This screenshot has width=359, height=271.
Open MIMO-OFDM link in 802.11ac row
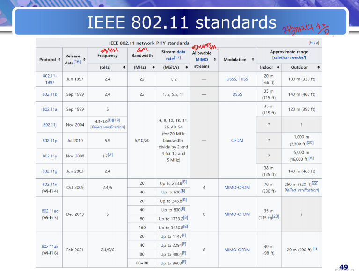coord(237,214)
